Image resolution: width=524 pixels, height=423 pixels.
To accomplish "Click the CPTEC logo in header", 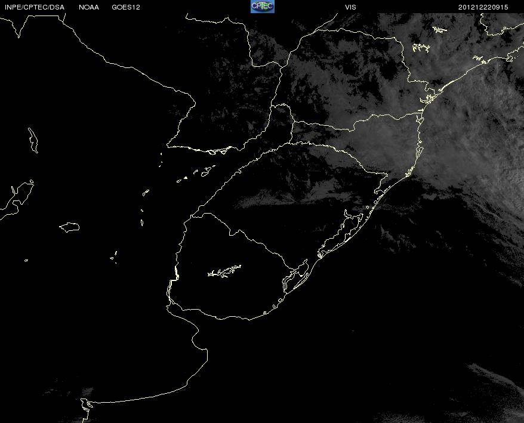I will [263, 7].
